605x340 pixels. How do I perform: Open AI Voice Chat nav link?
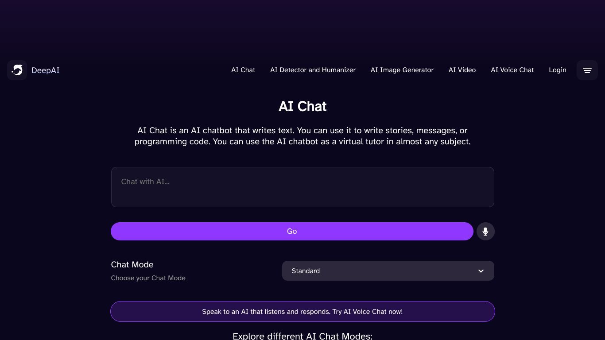click(x=512, y=70)
